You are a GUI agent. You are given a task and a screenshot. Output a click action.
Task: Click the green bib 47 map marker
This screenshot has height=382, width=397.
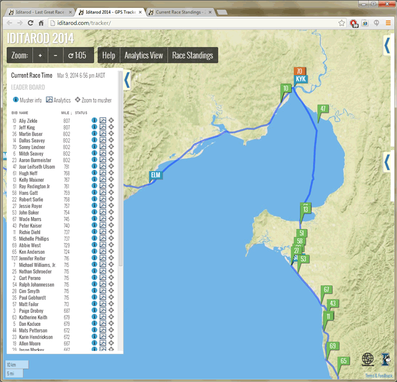(323, 109)
